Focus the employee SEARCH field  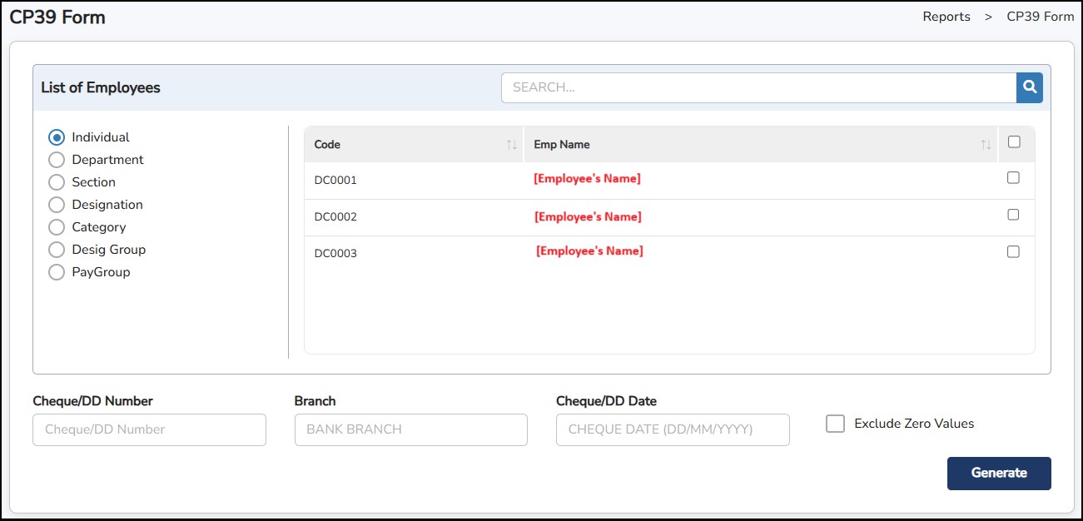tap(758, 87)
